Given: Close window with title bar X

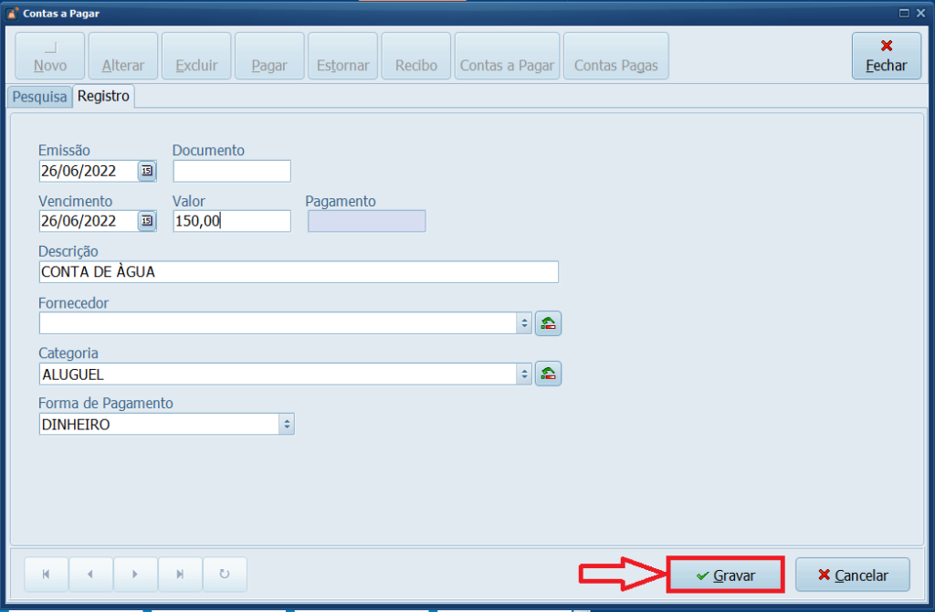Looking at the screenshot, I should tap(920, 13).
